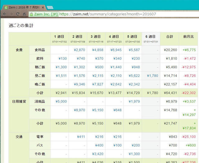Image resolution: width=199 pixels, height=163 pixels.
Task: Open 朝ご飯 week 3 amount ¥500
Action: pos(99,67)
